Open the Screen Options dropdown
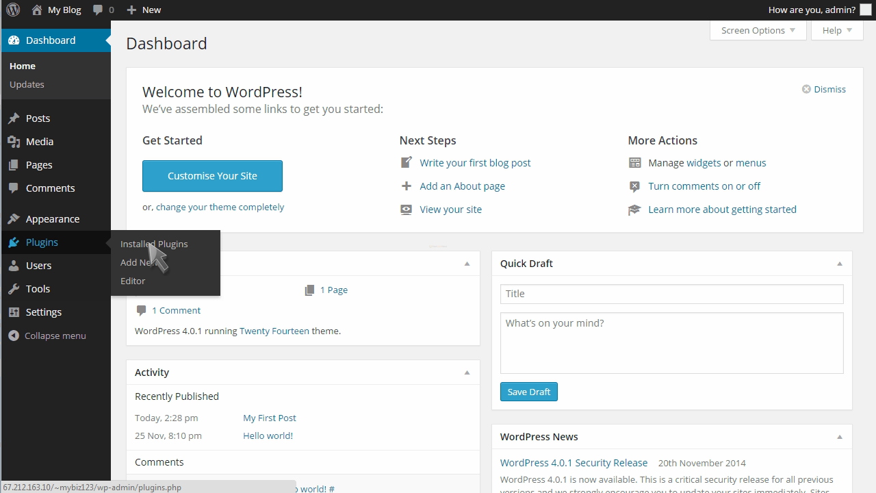Viewport: 876px width, 493px height. 758,30
